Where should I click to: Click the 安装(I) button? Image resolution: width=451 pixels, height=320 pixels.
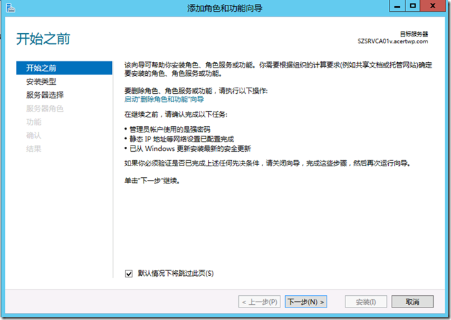pos(366,301)
